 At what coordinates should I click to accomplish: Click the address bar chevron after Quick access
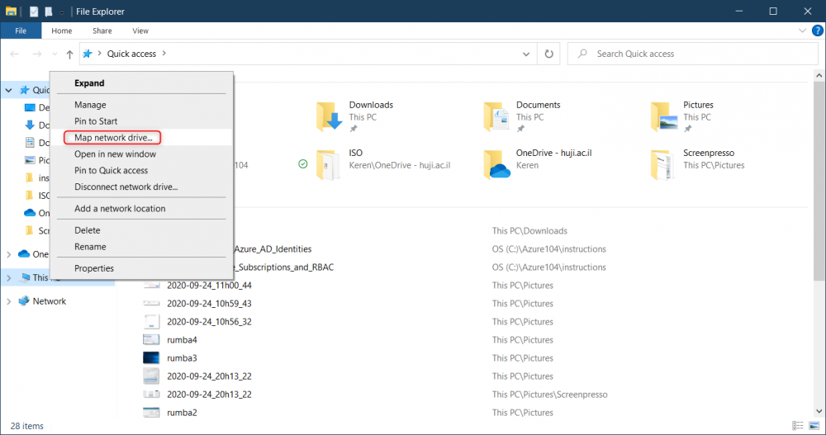tap(164, 53)
